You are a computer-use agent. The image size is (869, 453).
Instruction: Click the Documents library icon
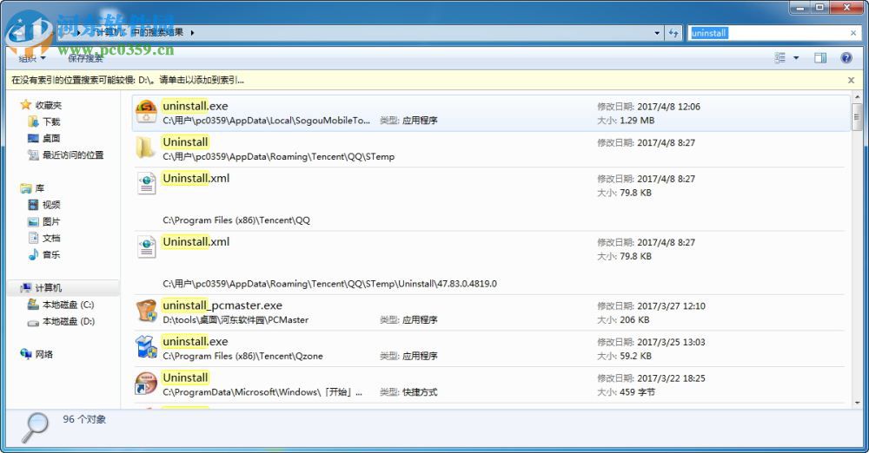tap(33, 238)
